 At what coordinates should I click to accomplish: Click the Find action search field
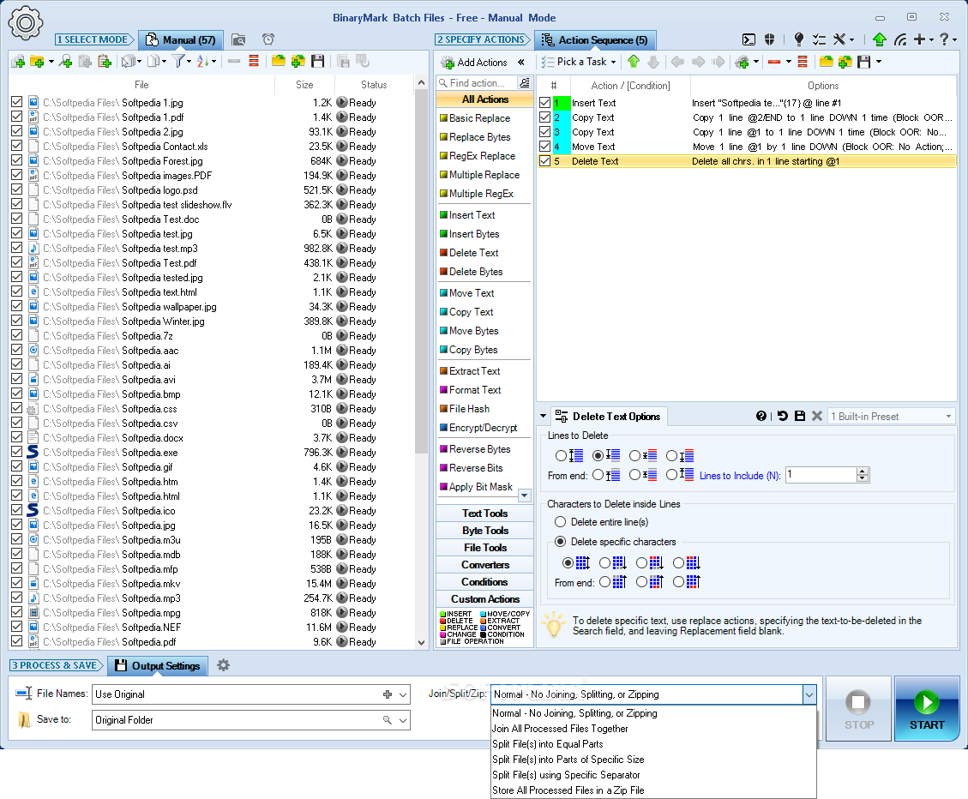coord(477,83)
